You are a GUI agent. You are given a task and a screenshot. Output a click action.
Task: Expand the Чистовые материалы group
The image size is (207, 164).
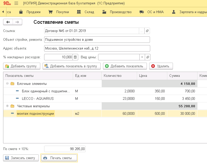(x=7, y=106)
